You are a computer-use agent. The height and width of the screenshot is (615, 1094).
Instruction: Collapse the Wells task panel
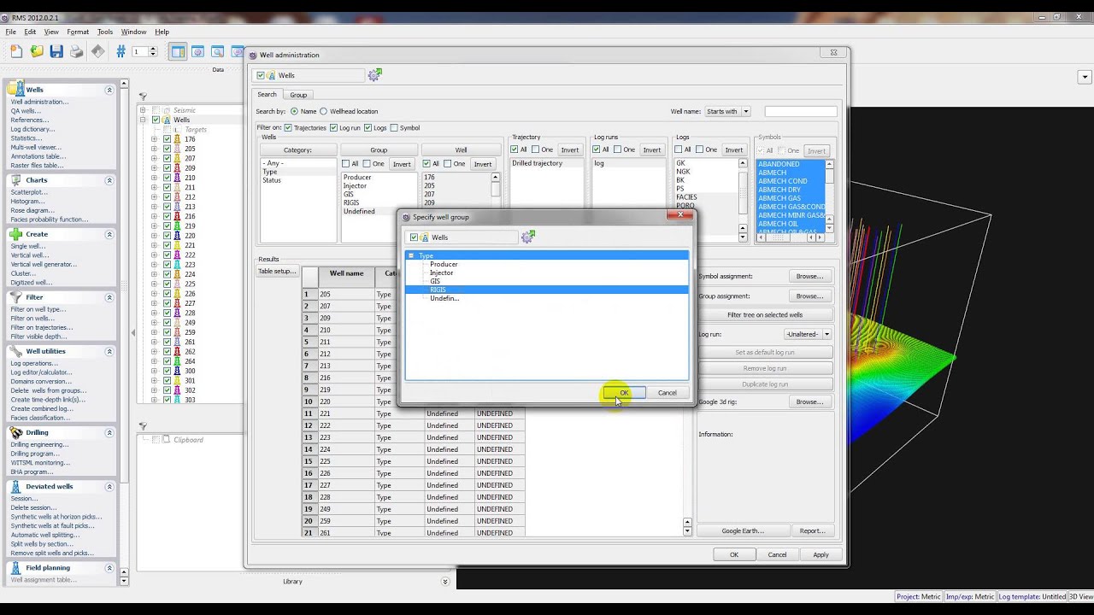tap(109, 90)
